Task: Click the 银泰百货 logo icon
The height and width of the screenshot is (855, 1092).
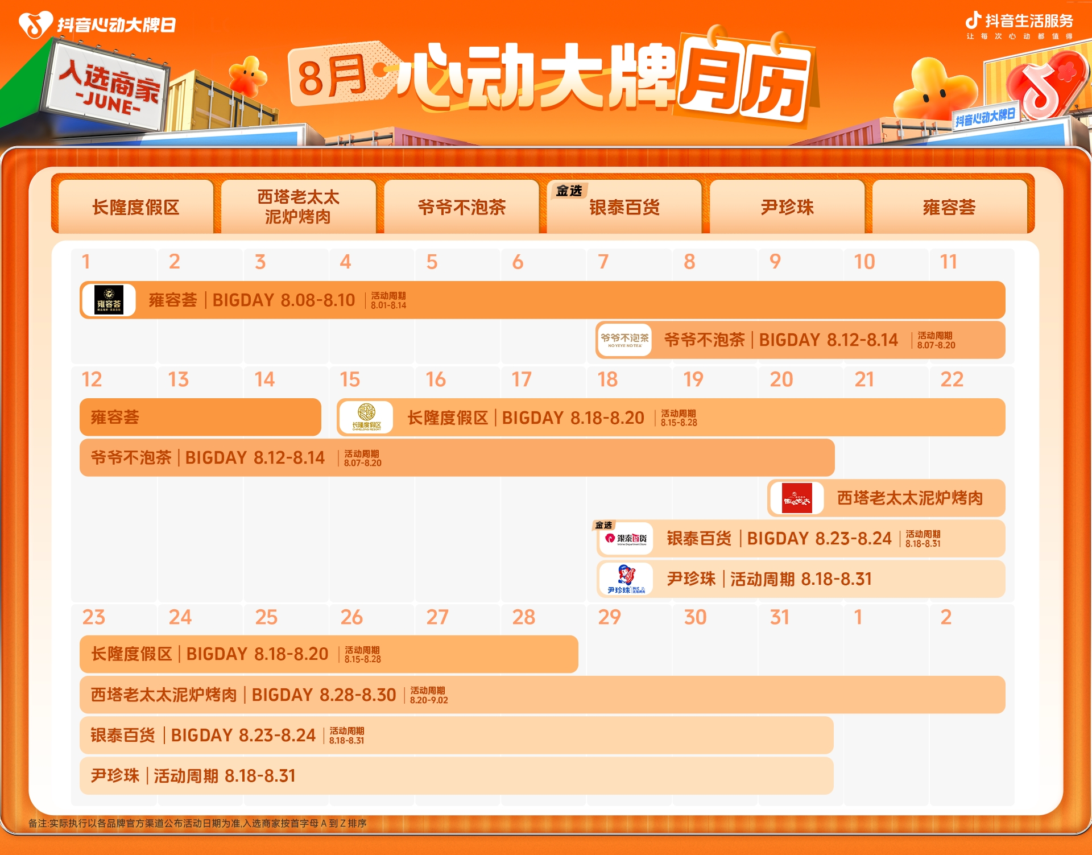Action: [626, 539]
